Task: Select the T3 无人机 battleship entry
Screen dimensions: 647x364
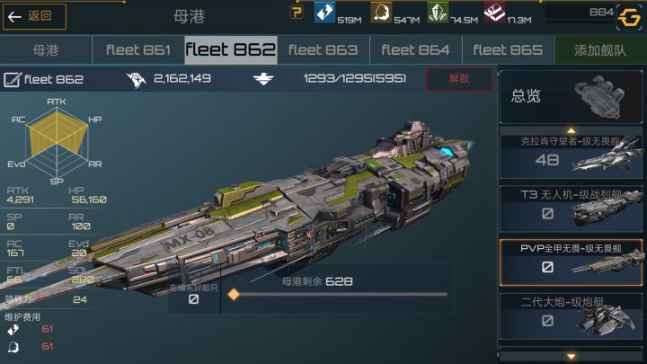Action: 572,209
